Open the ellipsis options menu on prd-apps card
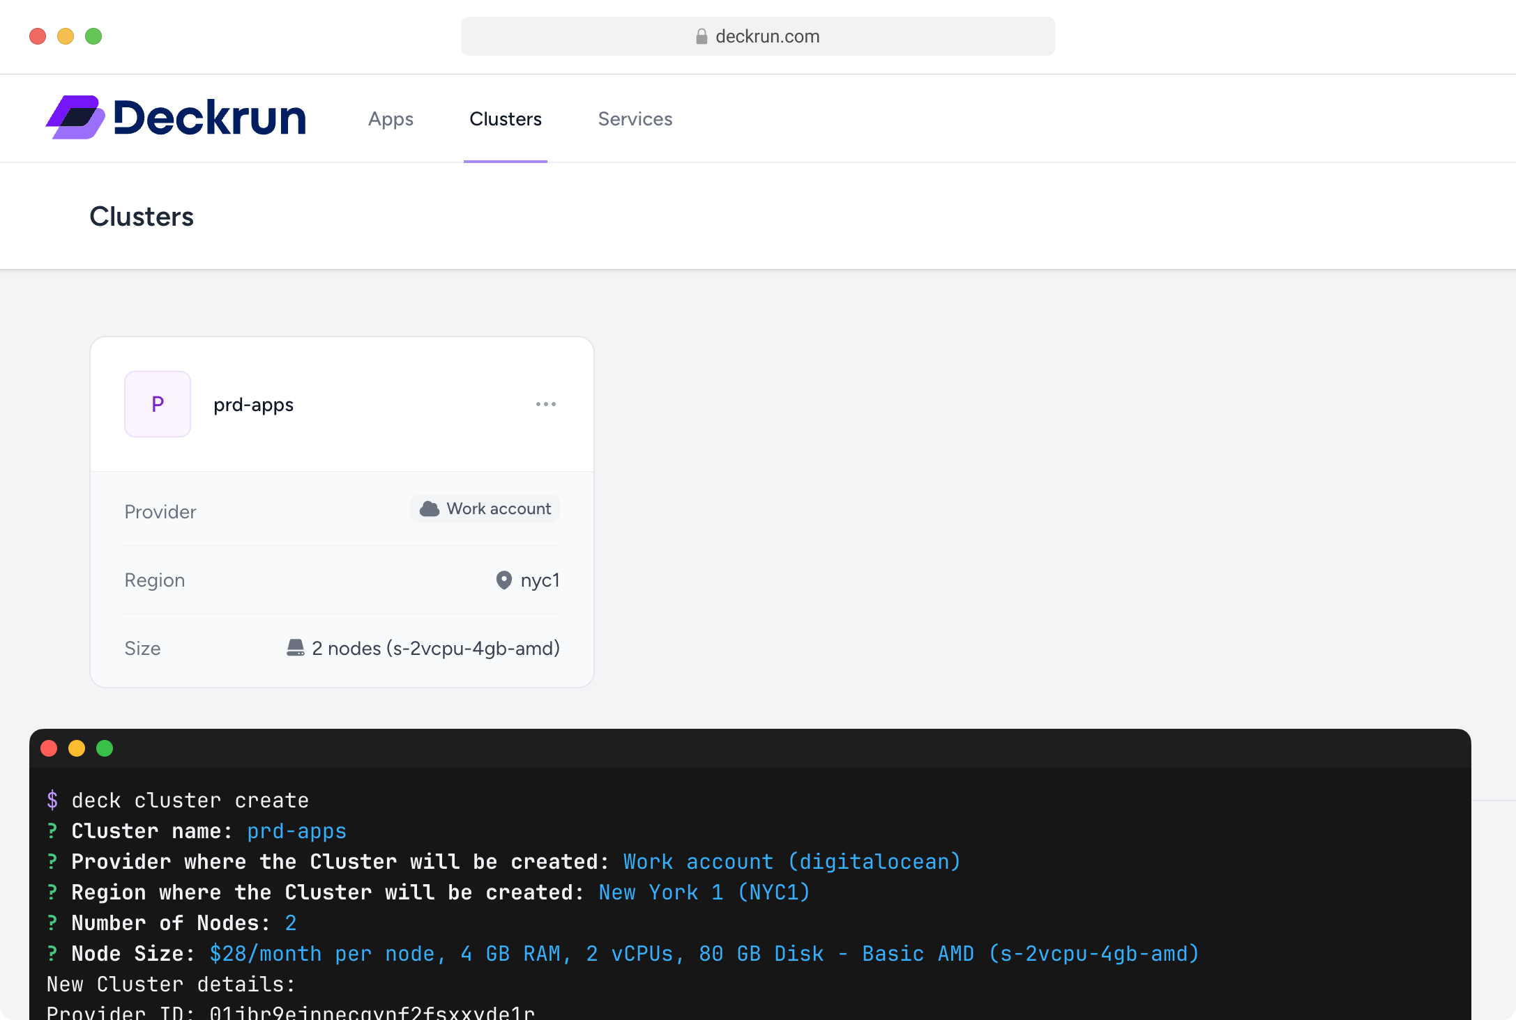Screen dimensions: 1516x1020 point(546,404)
